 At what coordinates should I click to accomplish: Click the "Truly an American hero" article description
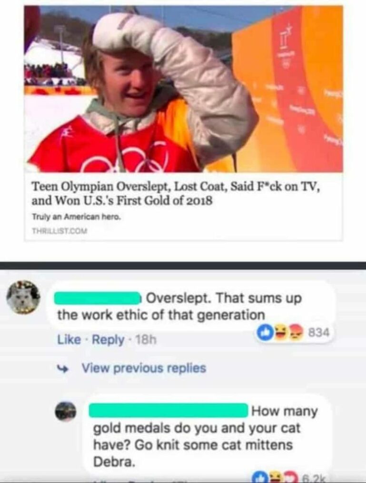(77, 217)
